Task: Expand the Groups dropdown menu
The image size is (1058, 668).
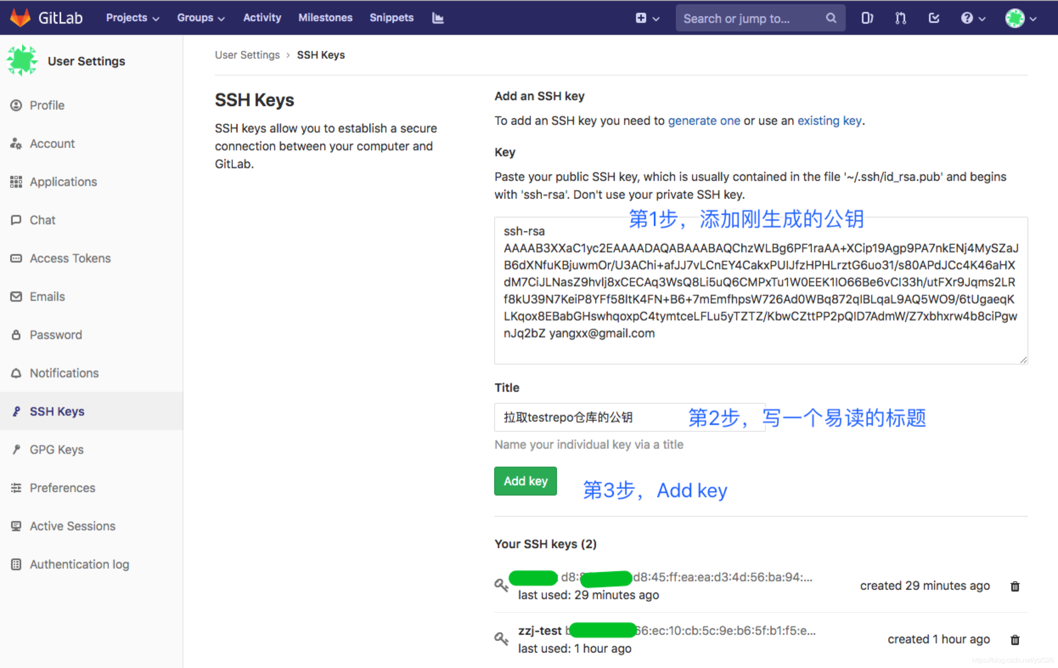Action: tap(201, 18)
